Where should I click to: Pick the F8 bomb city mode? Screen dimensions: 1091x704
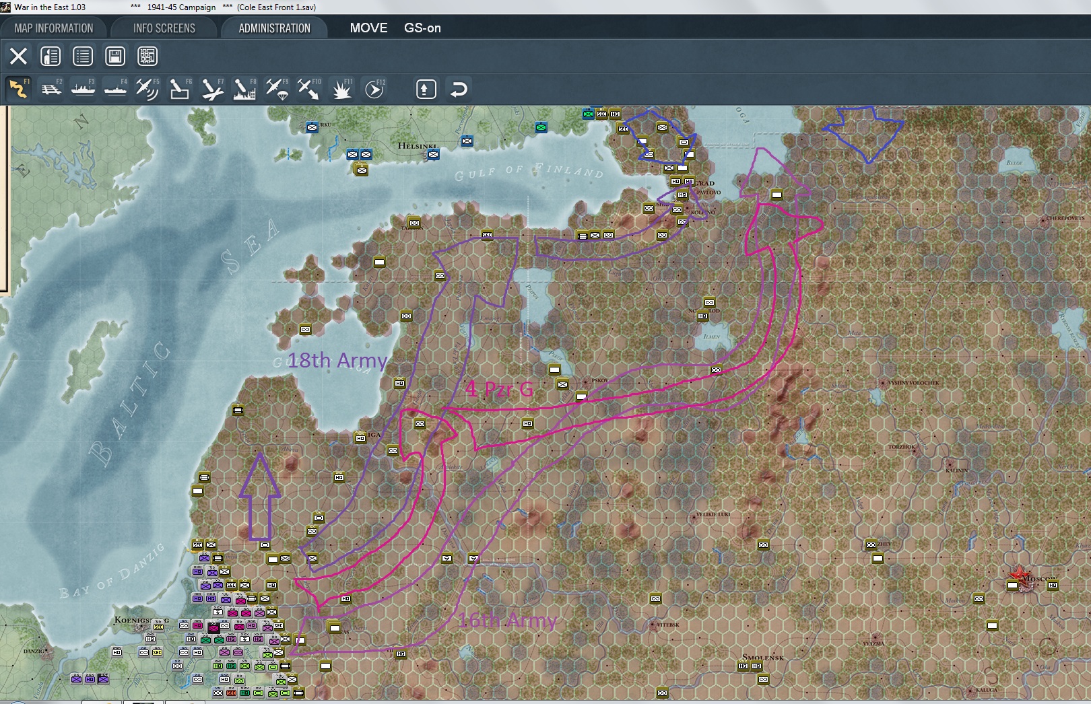click(x=244, y=89)
